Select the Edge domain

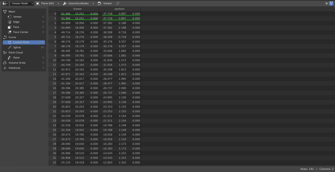pos(24,22)
